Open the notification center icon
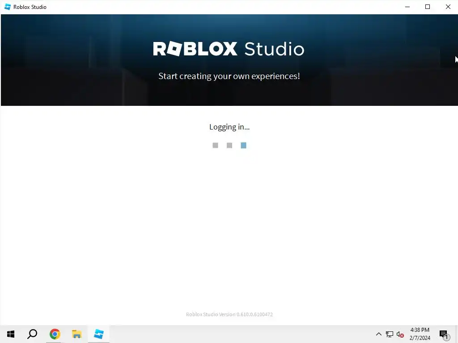The width and height of the screenshot is (458, 343). [x=444, y=334]
